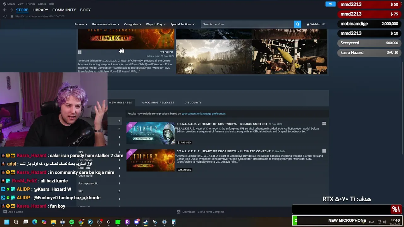Expand the Recommendations dropdown
This screenshot has height=227, width=404.
click(106, 24)
